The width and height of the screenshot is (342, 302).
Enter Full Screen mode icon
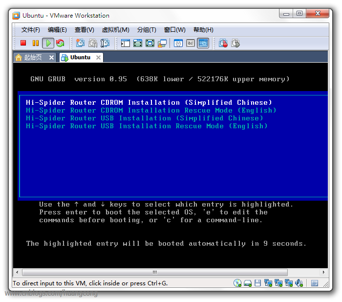pos(150,43)
